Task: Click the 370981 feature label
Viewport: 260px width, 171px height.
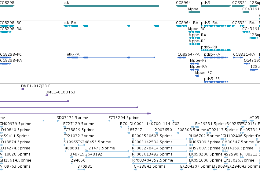Action: click(x=85, y=166)
